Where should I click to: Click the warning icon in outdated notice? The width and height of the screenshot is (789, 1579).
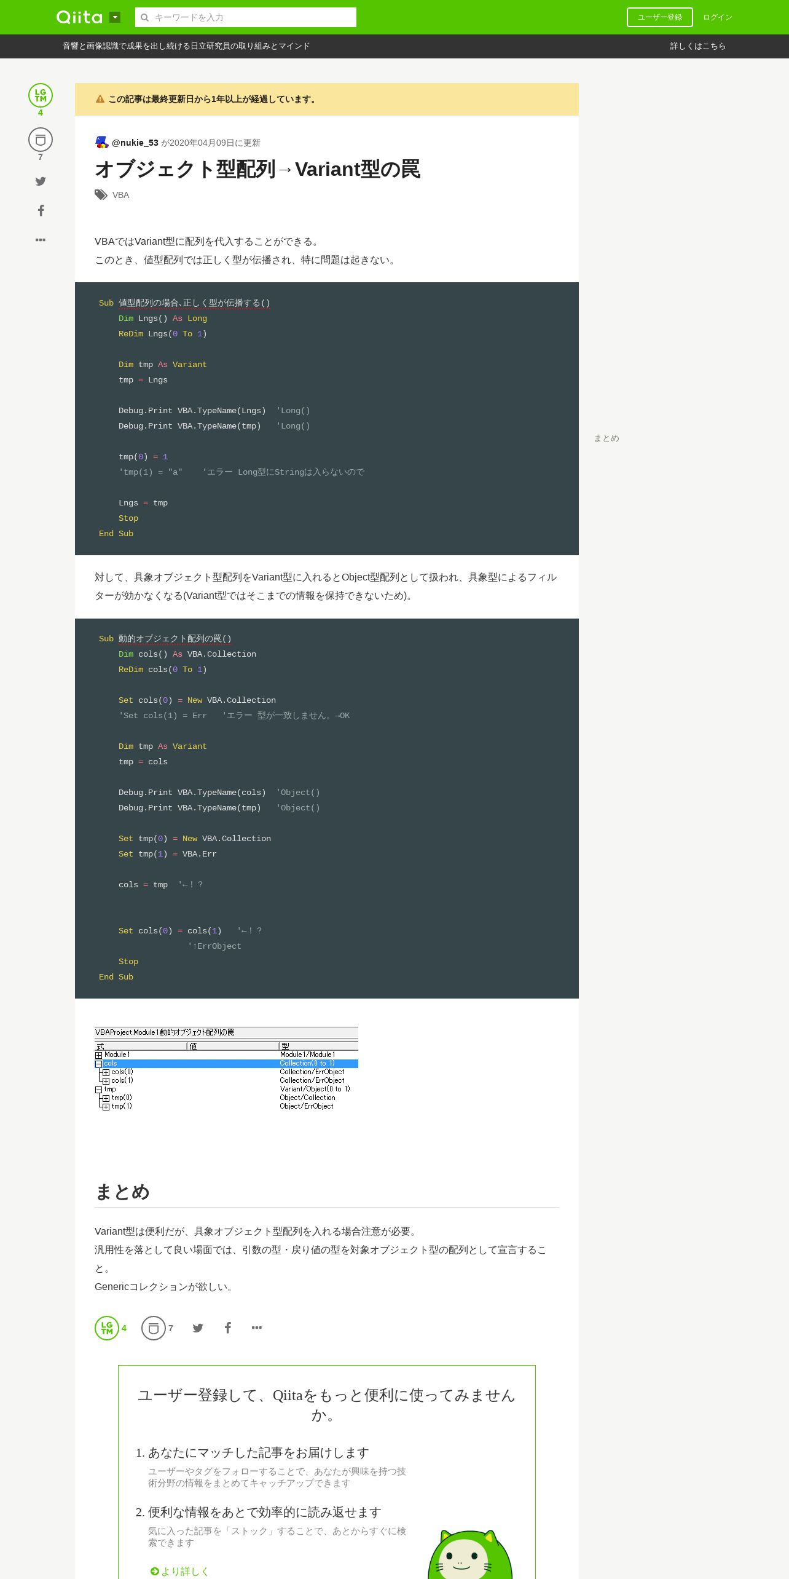pyautogui.click(x=100, y=99)
